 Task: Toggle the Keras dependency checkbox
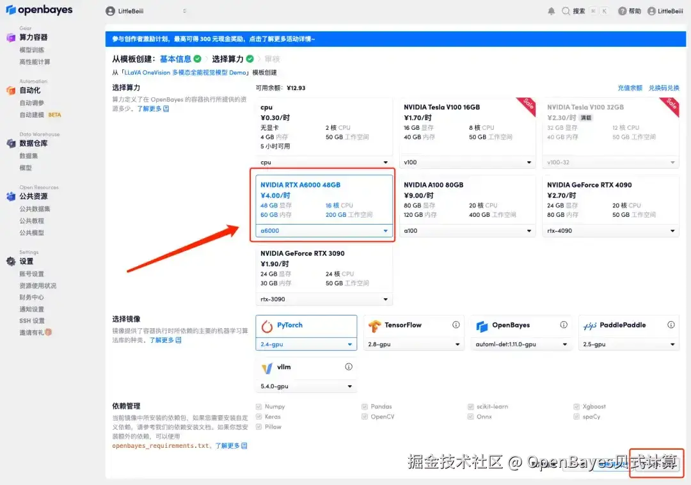click(x=258, y=417)
